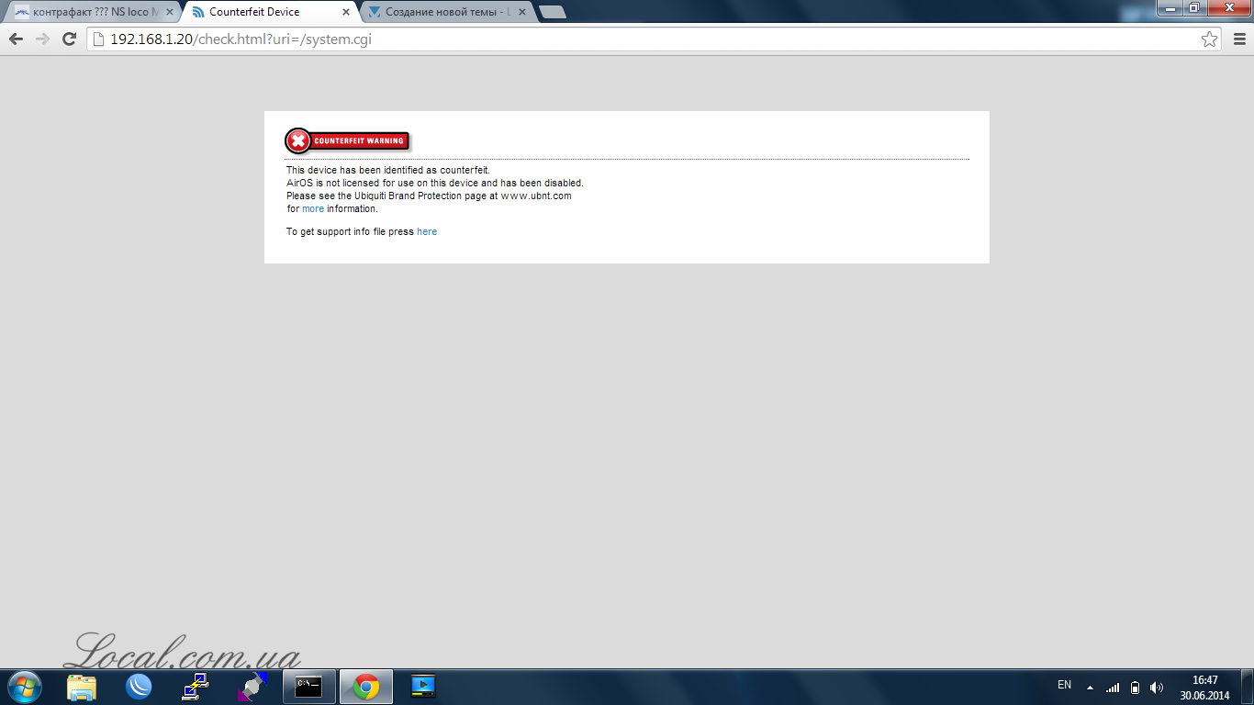Click the Chrome taskbar icon
Image resolution: width=1254 pixels, height=705 pixels.
pyautogui.click(x=366, y=687)
